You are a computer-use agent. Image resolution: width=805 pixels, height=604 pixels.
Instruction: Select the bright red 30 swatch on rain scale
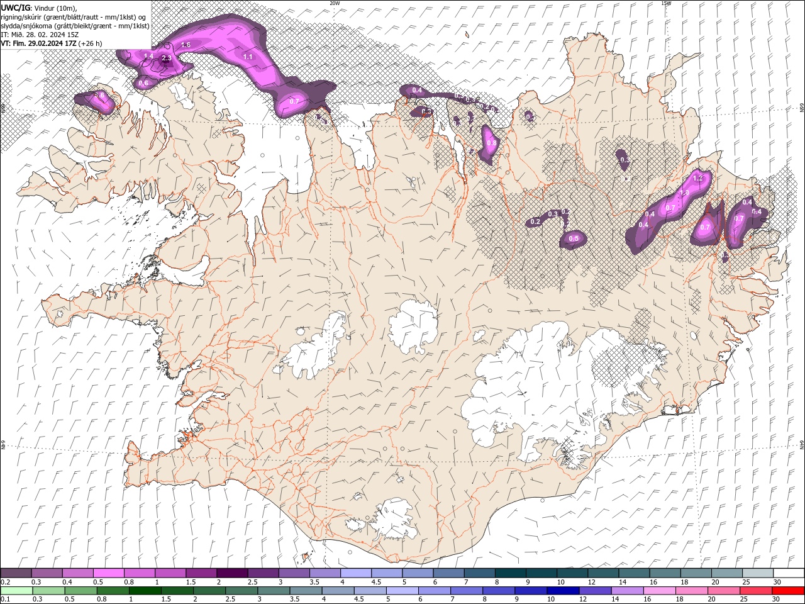[788, 591]
